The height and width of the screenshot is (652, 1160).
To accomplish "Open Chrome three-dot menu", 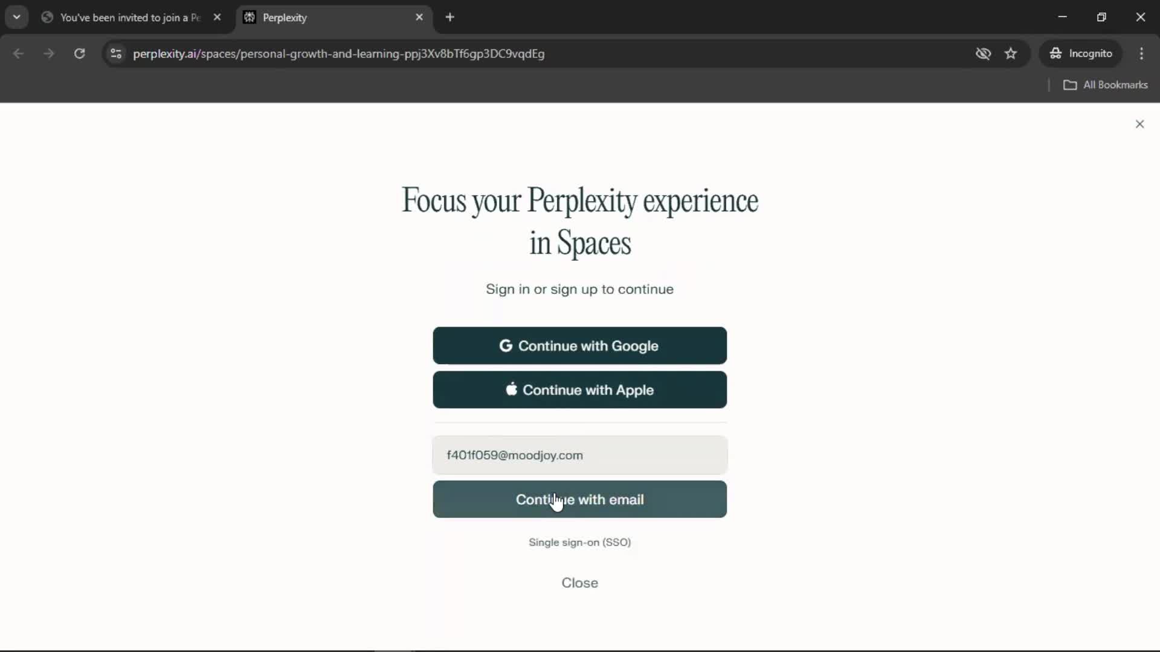I will pos(1141,54).
